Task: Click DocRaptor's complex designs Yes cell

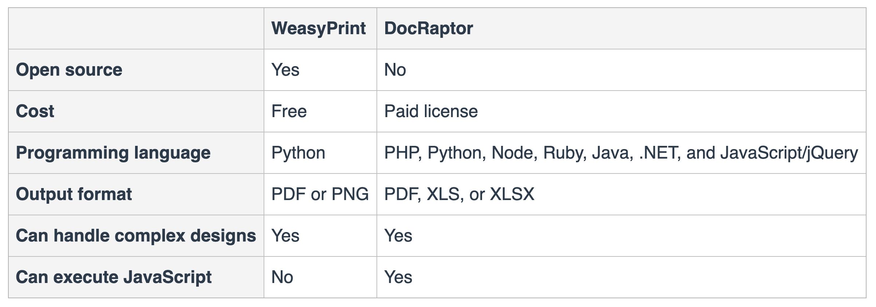Action: [398, 236]
